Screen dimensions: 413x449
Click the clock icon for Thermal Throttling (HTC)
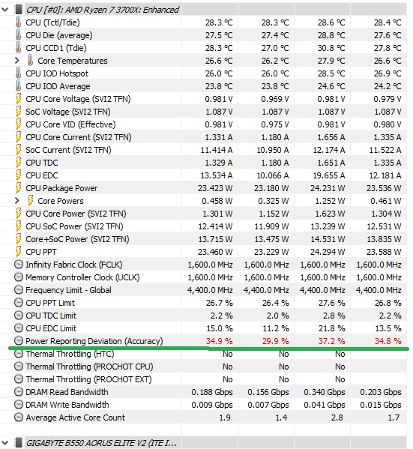pos(19,354)
